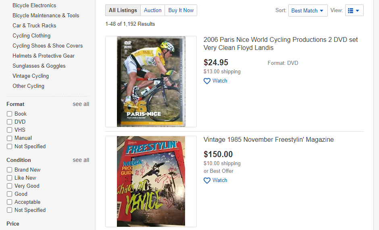Switch to the Buy It Now tab

pos(181,10)
